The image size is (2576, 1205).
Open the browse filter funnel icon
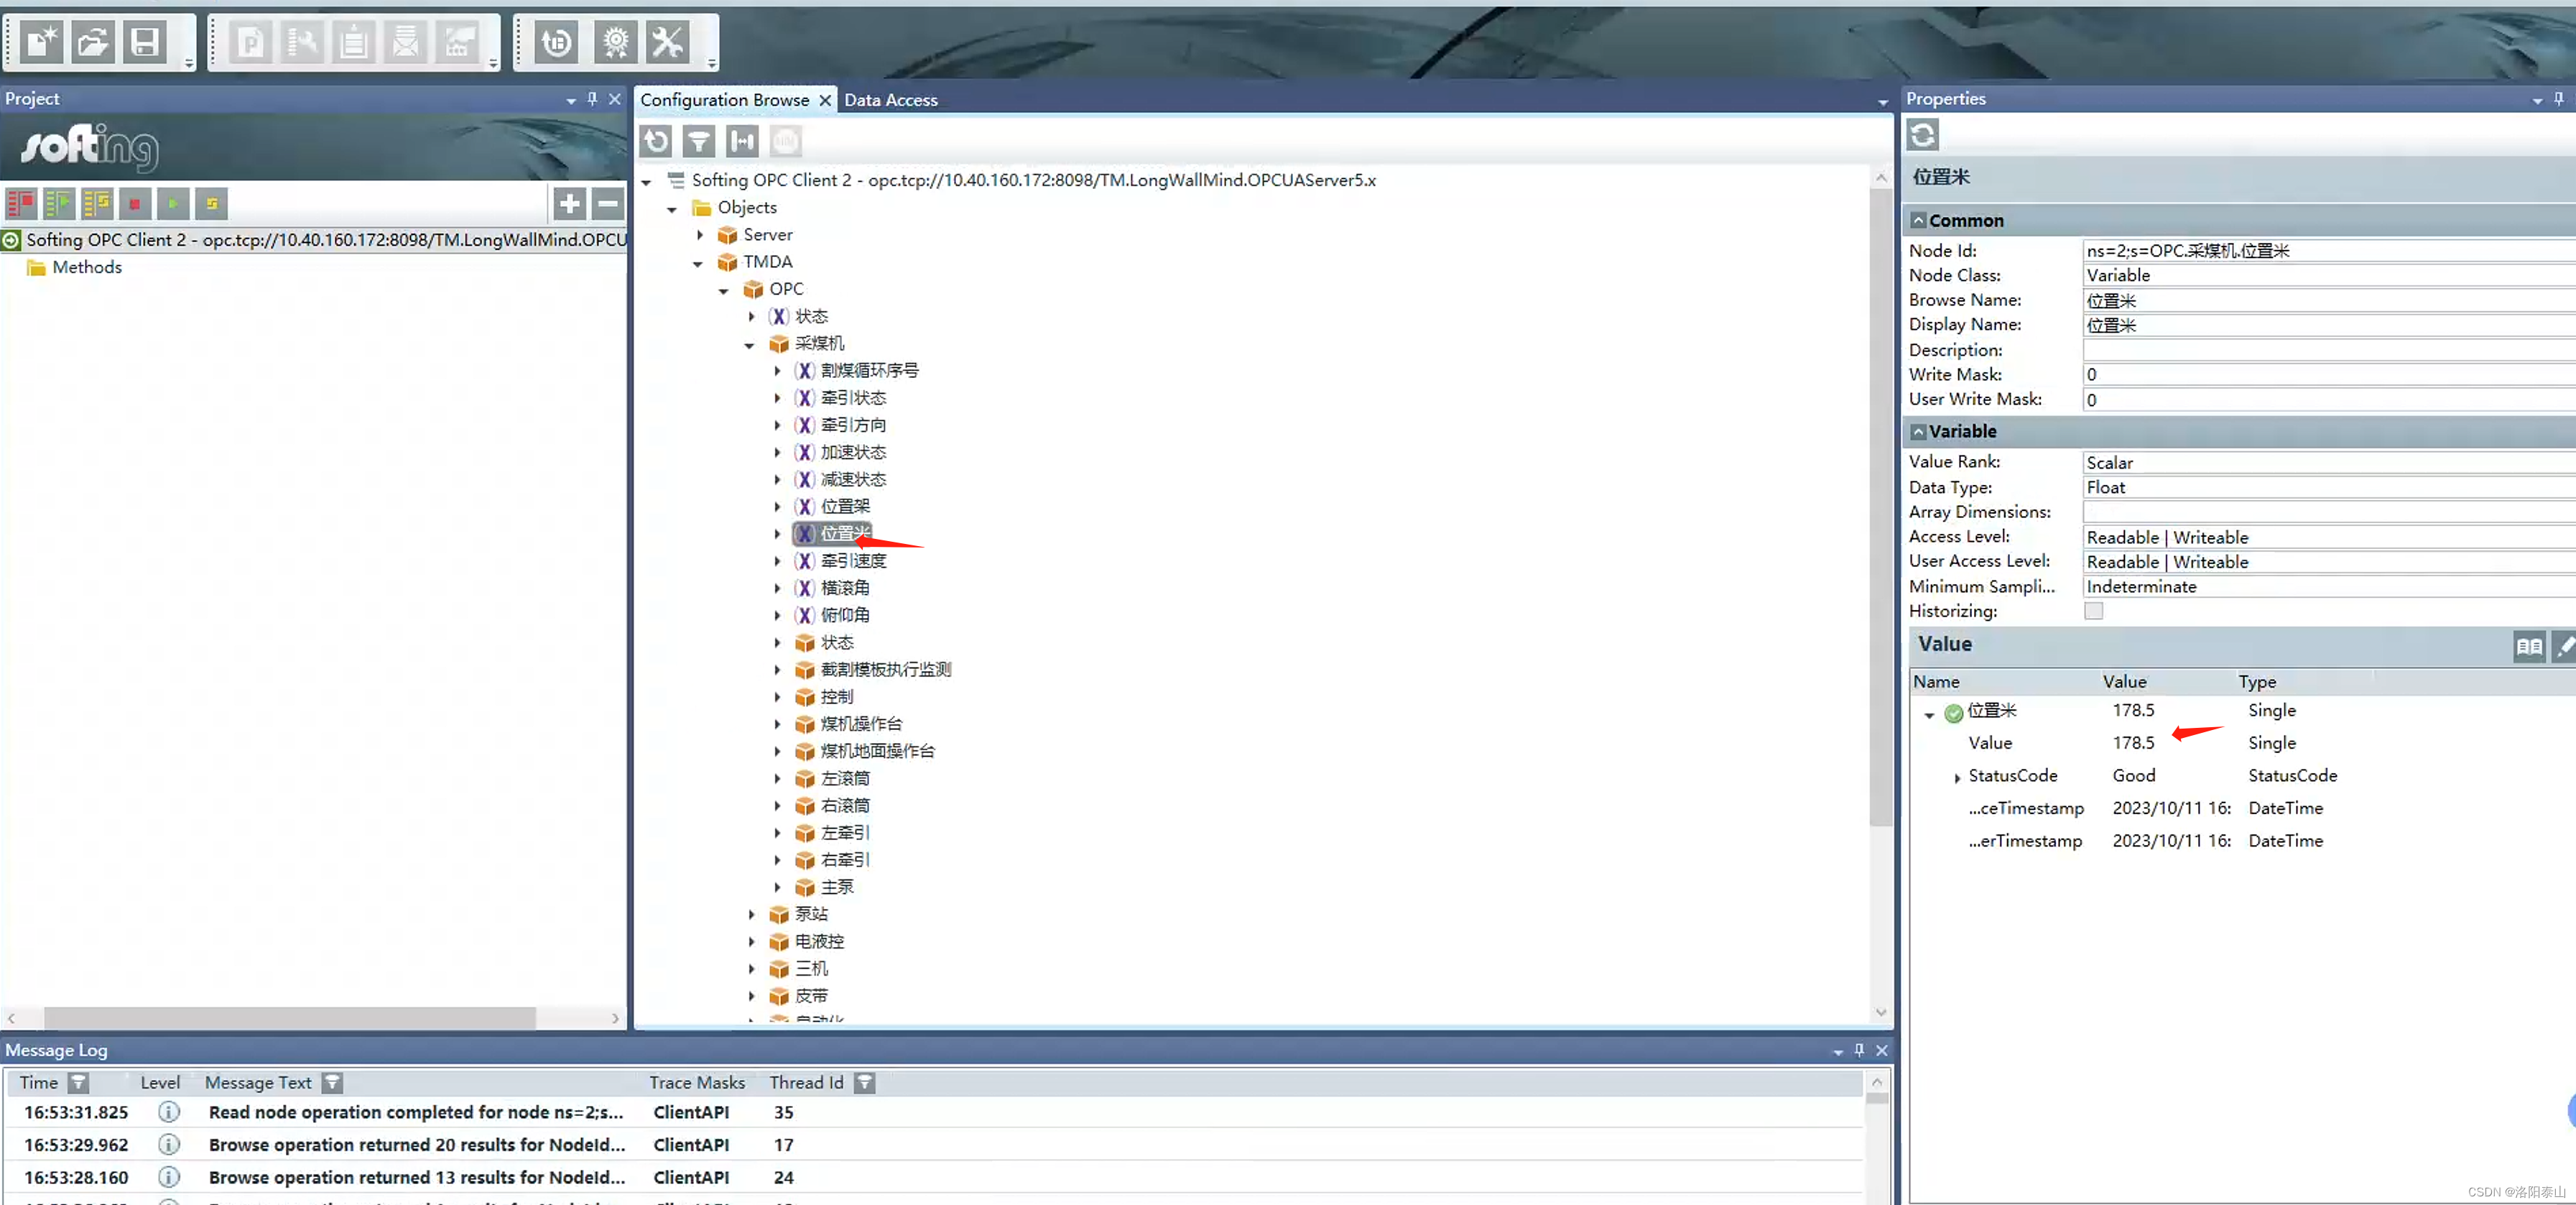pyautogui.click(x=699, y=141)
